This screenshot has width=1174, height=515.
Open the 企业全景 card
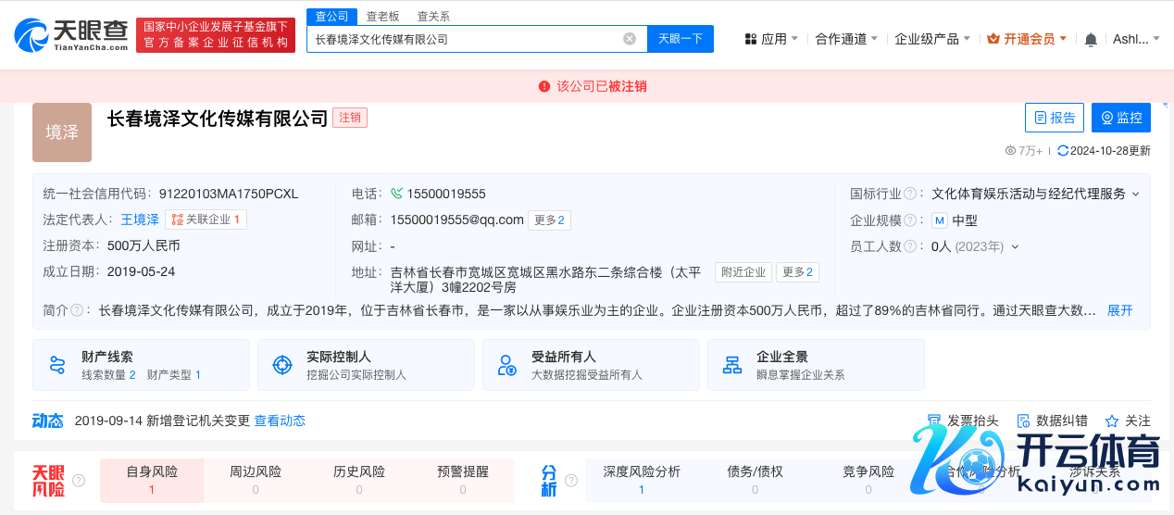click(x=815, y=365)
